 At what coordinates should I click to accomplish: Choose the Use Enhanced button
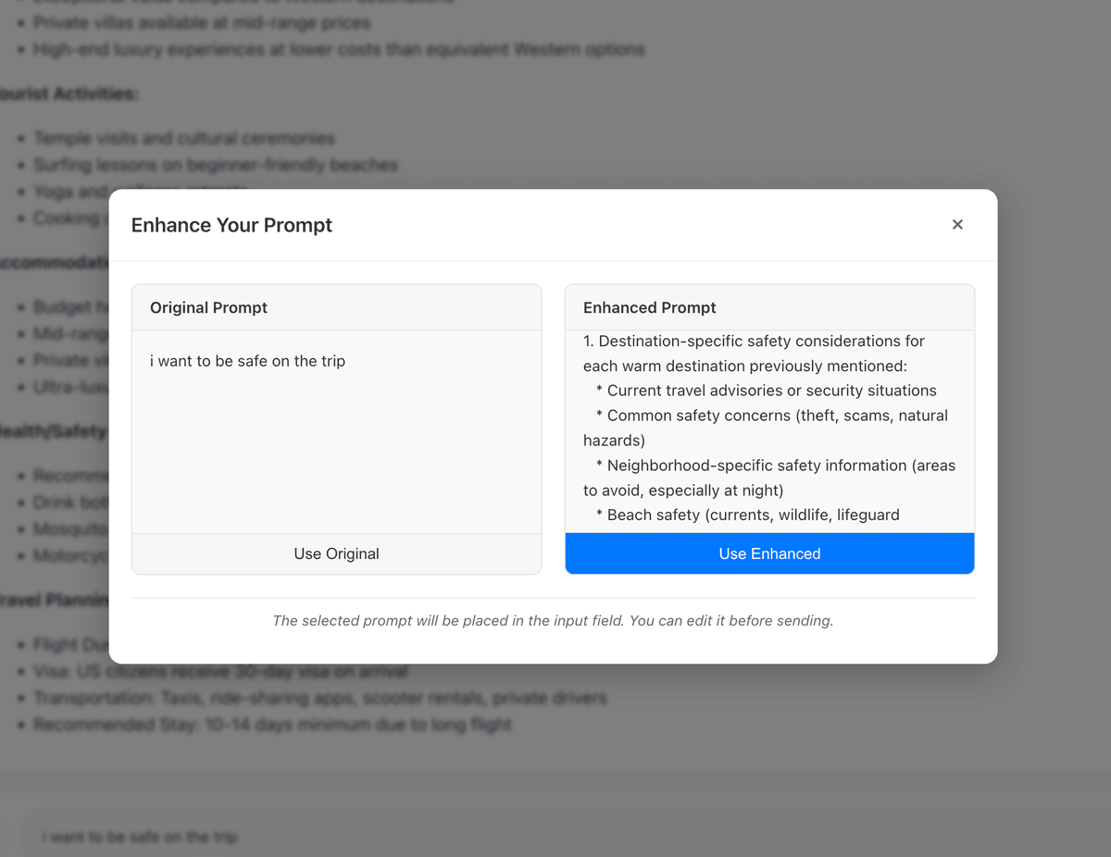point(769,553)
